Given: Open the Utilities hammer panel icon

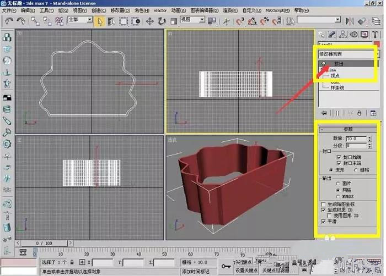Looking at the screenshot, I should pos(375,35).
